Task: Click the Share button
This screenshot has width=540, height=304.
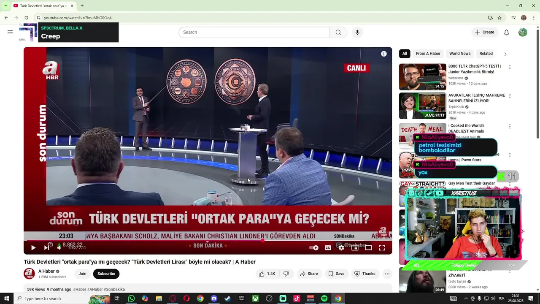Action: click(309, 274)
